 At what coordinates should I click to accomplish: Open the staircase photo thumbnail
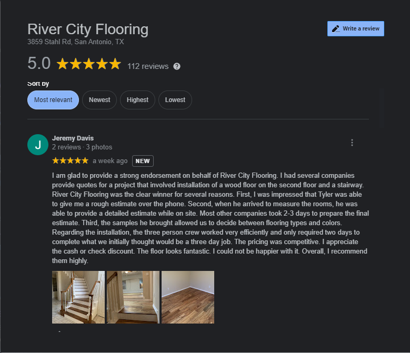(78, 297)
